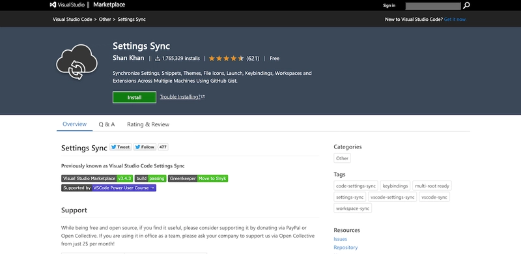The image size is (521, 254).
Task: Click the star rating icons
Action: pos(226,59)
